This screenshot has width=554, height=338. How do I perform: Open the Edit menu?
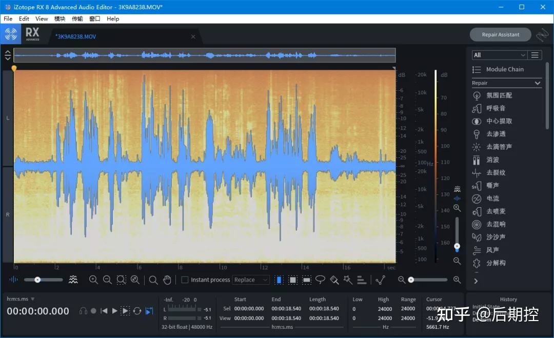(x=24, y=18)
